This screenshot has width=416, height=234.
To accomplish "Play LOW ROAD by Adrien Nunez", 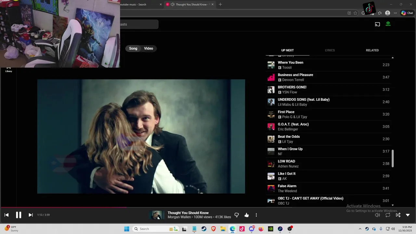I will [328, 164].
